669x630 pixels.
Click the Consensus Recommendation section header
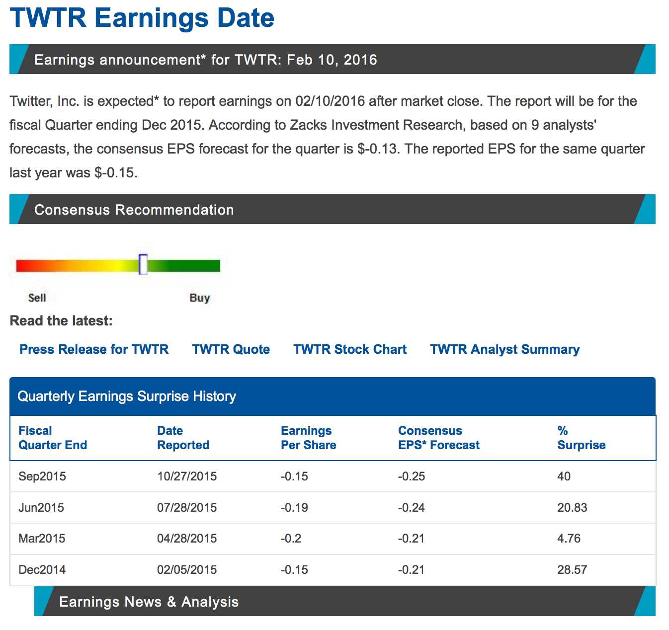tap(332, 210)
